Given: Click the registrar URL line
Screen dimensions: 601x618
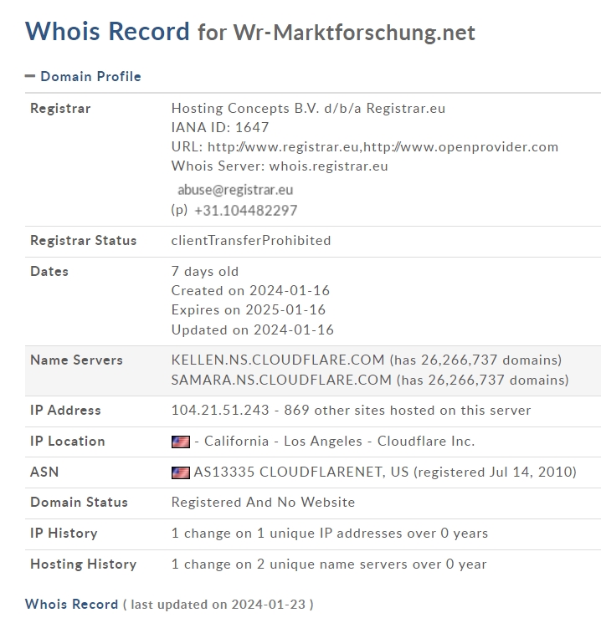Looking at the screenshot, I should coord(365,146).
